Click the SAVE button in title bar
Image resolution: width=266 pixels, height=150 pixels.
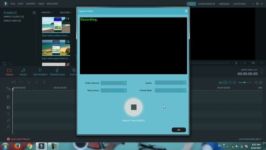point(191,4)
